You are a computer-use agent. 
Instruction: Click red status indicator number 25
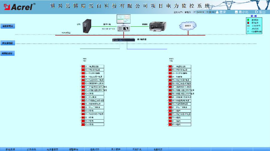[170, 84]
